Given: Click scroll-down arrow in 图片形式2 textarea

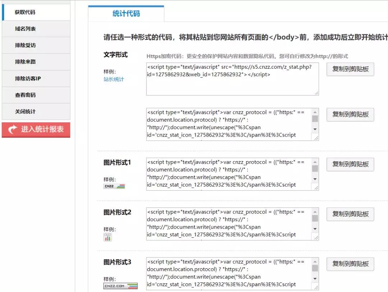Looking at the screenshot, I should [315, 229].
